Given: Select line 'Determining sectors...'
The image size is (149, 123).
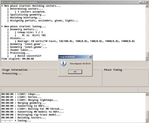Looking at the screenshot, I should (x=27, y=9).
